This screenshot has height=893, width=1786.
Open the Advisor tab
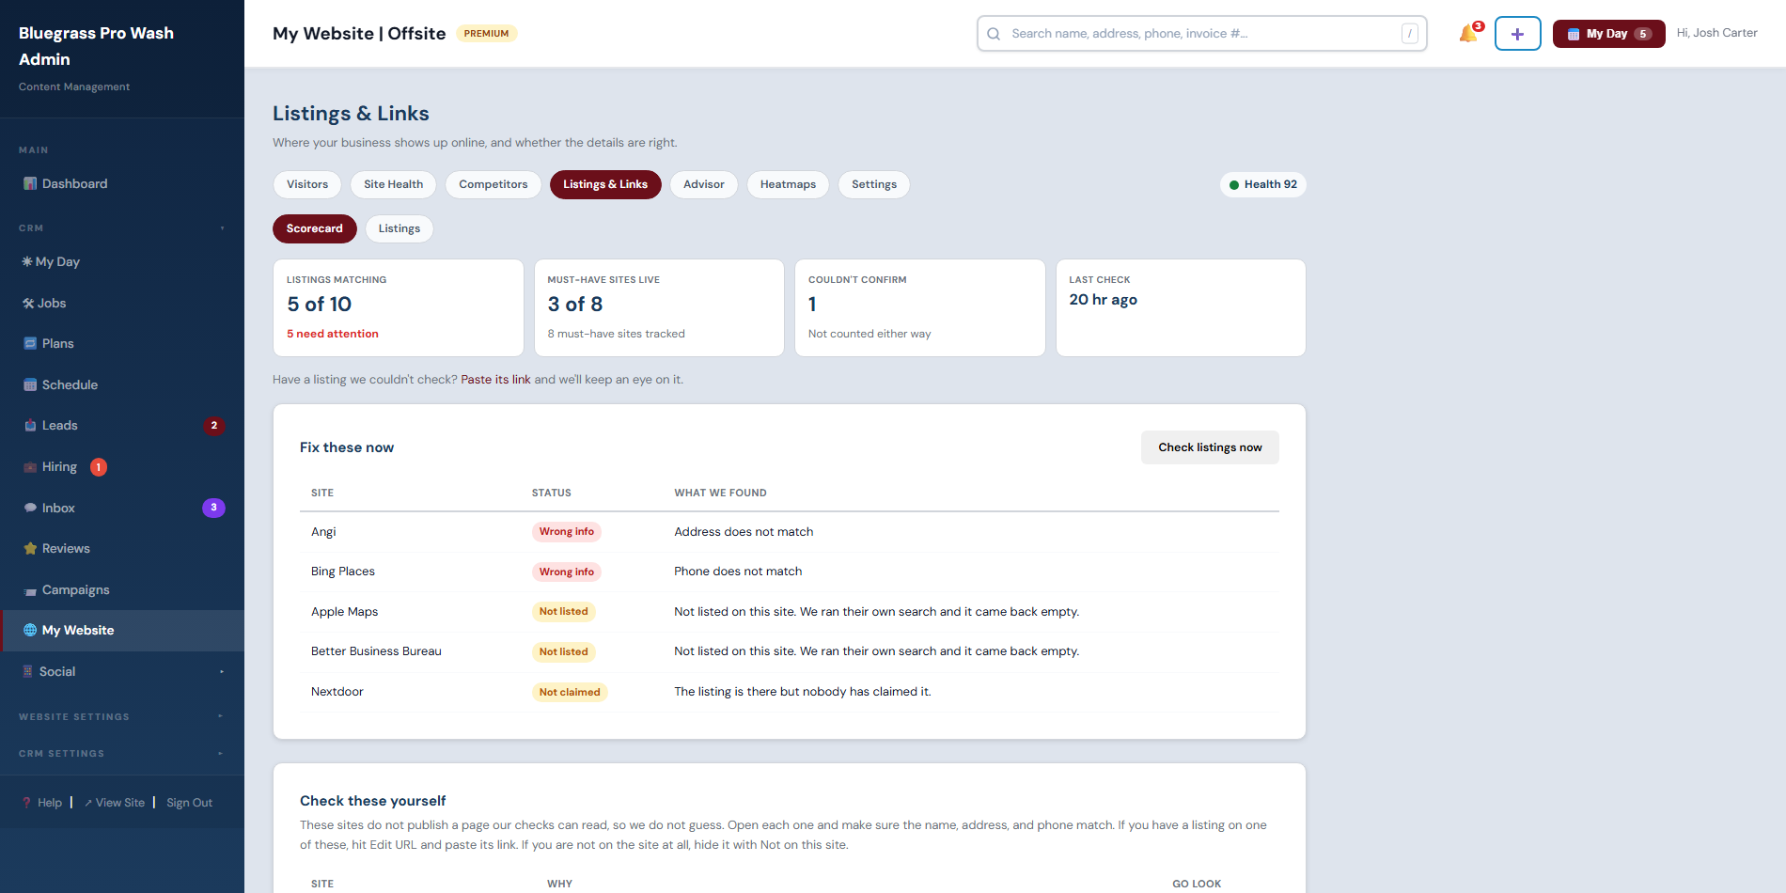pos(704,184)
